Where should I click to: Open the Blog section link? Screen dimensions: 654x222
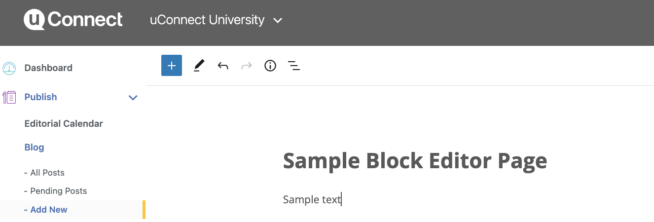tap(34, 148)
